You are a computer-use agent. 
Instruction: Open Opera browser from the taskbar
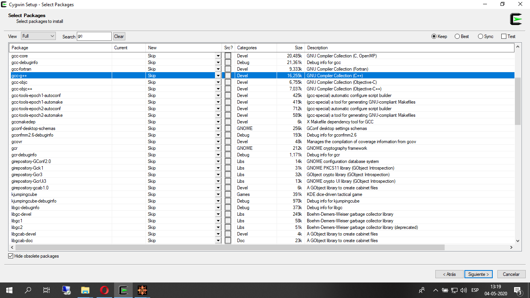[104, 290]
